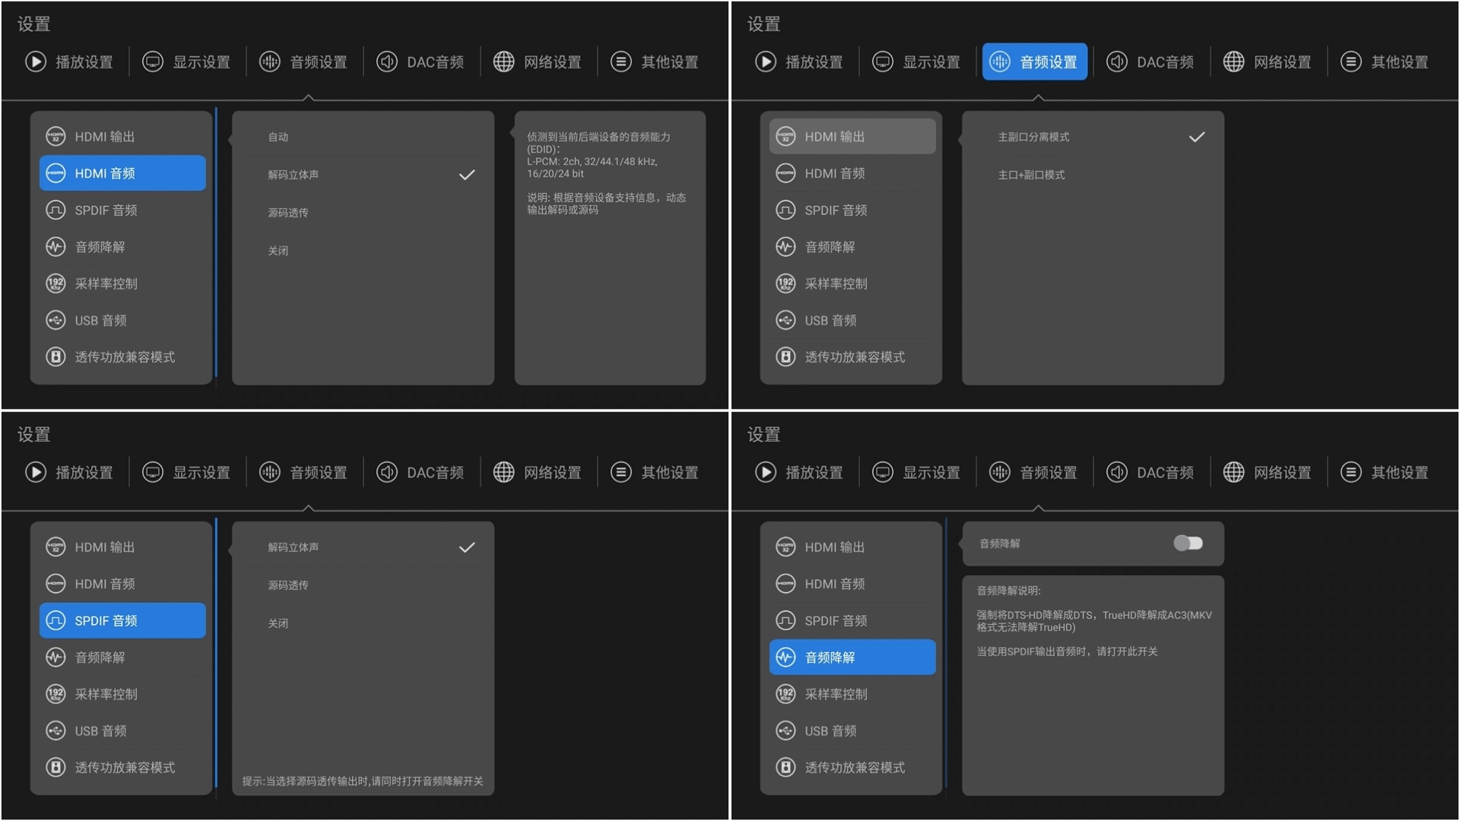Open 其他设置 tab in top-right panel
Viewport: 1460px width, 821px height.
pyautogui.click(x=1385, y=62)
